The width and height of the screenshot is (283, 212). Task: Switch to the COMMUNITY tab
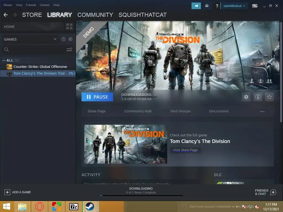click(95, 15)
